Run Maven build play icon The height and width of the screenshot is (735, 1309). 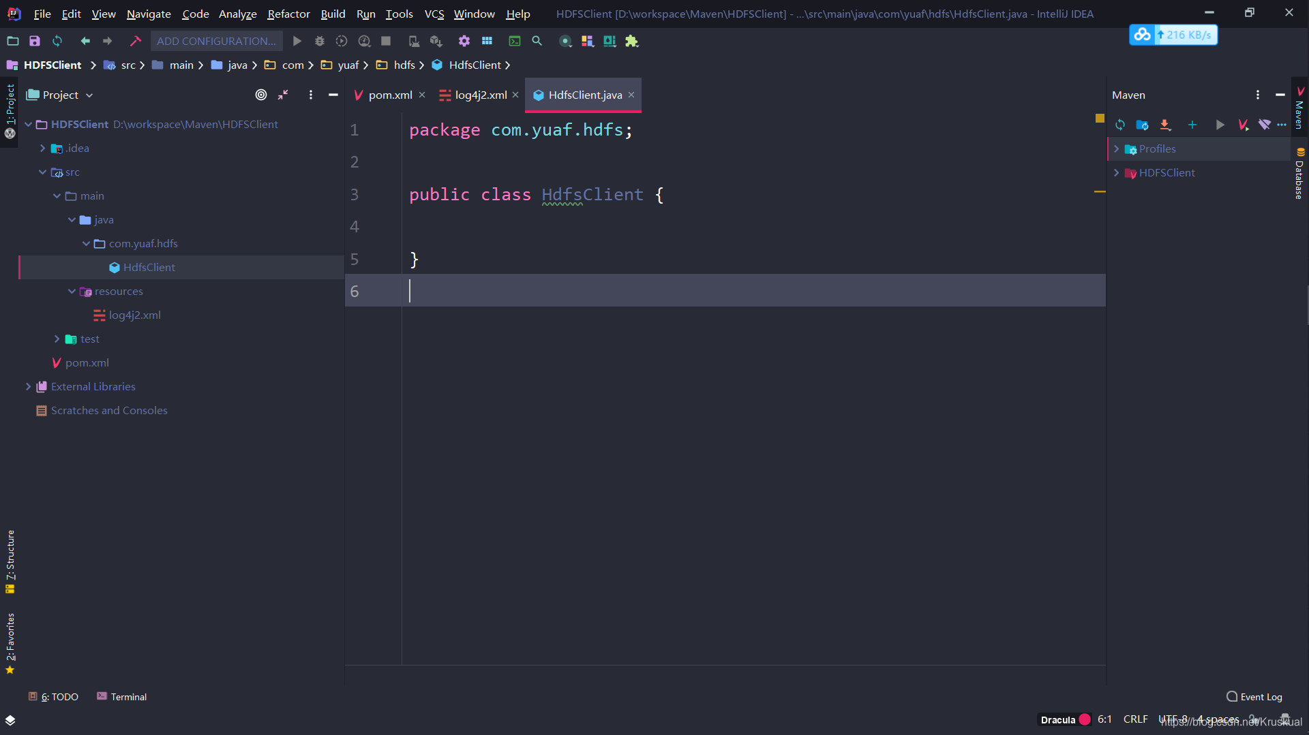point(1220,125)
